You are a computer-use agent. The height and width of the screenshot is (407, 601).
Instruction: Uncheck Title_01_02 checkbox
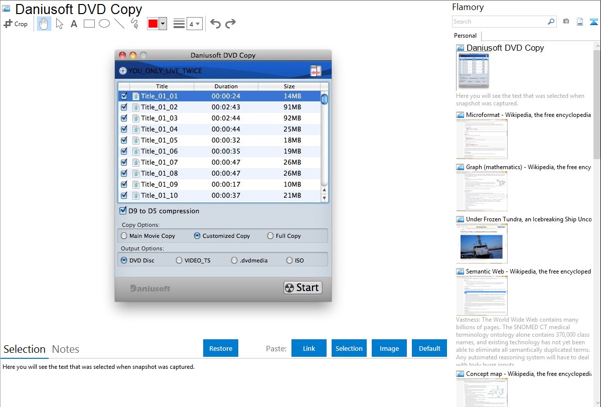(x=124, y=107)
